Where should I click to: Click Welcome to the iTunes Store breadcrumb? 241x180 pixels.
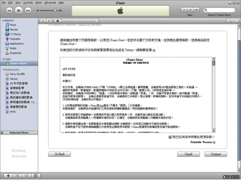80,21
